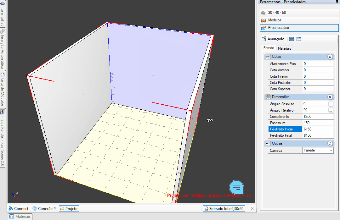Collapse the Cotas section
The height and width of the screenshot is (220, 340).
point(330,57)
